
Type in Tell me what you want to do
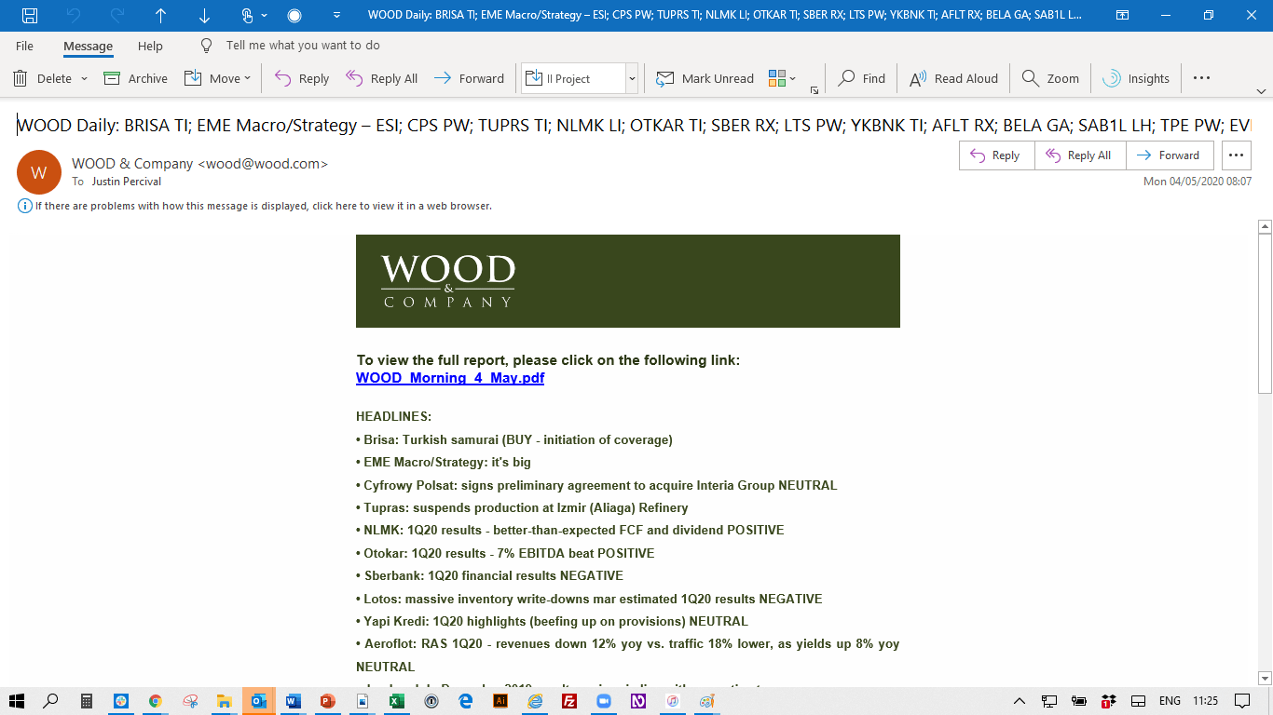(303, 46)
